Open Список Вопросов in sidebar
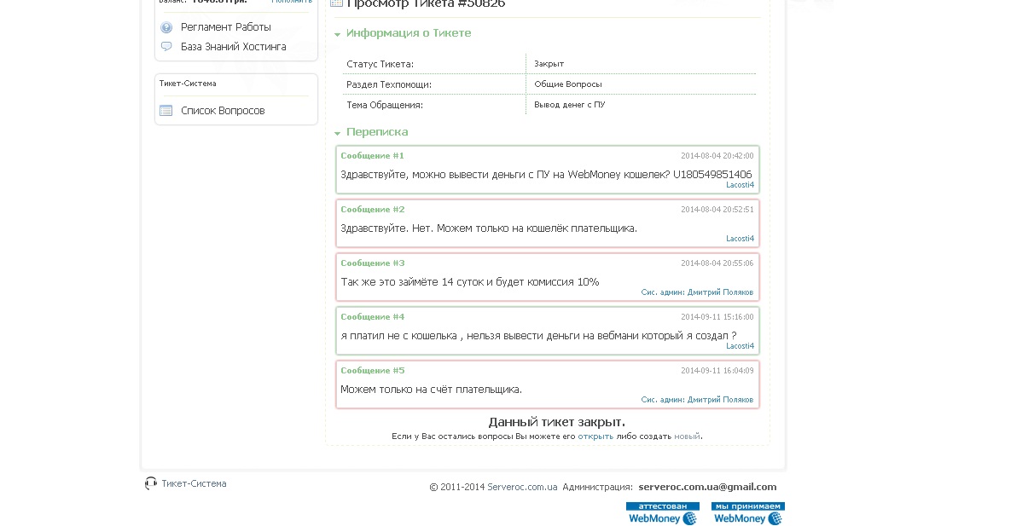 tap(223, 111)
